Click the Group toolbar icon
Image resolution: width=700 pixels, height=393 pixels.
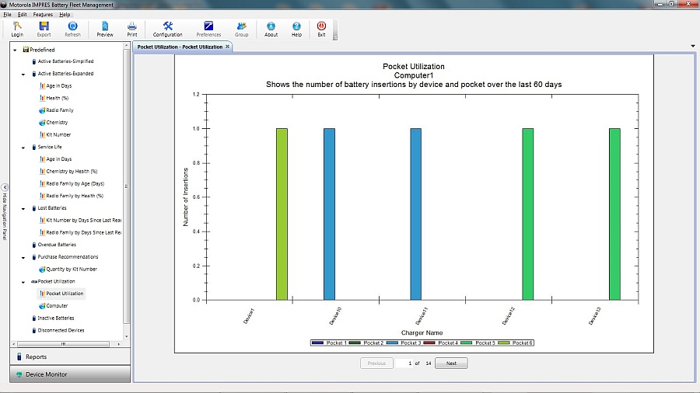tap(242, 30)
